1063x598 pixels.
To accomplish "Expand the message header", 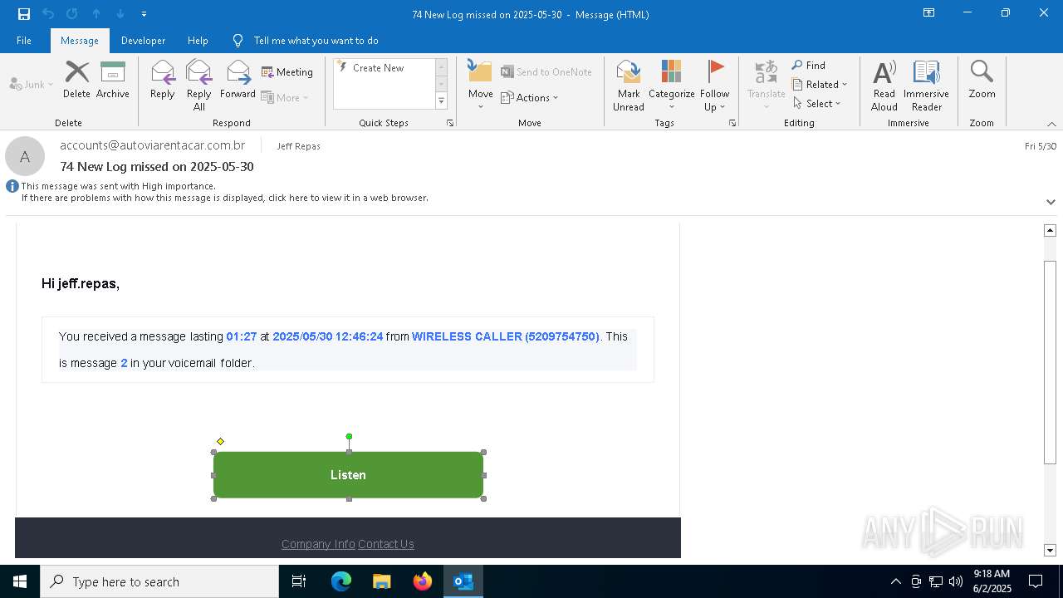I will click(x=1051, y=202).
